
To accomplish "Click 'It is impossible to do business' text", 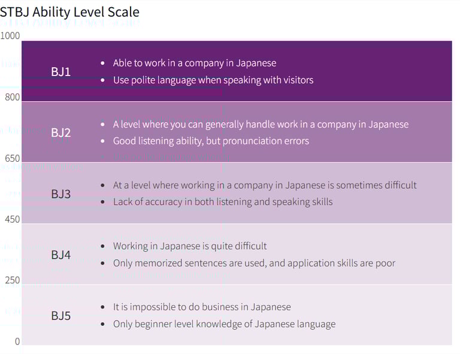I will pyautogui.click(x=202, y=307).
